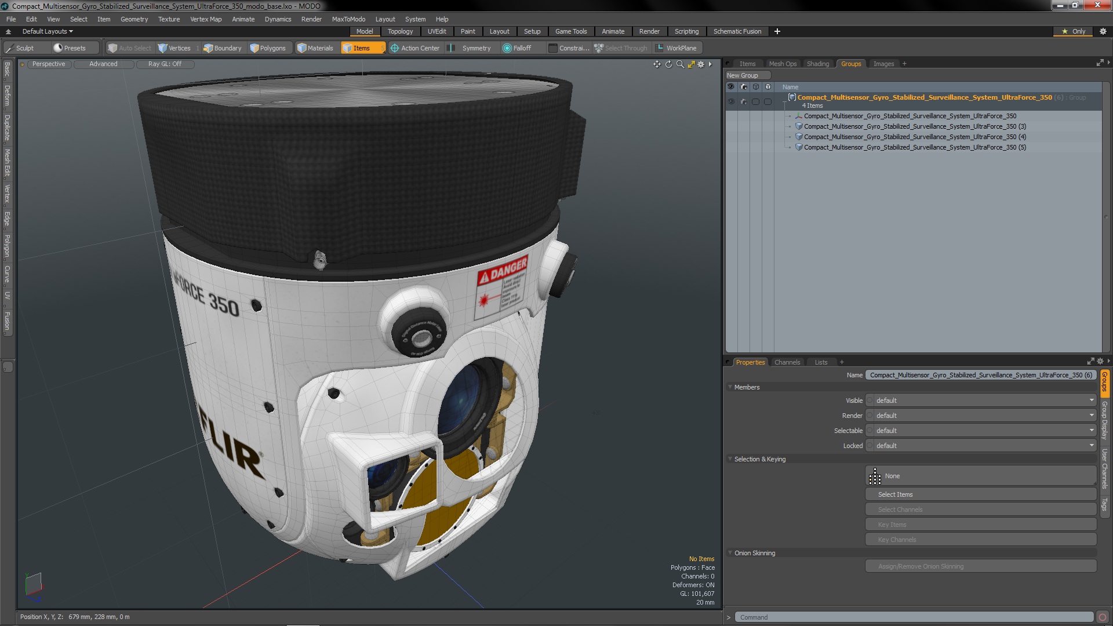Open the Constraints options

coord(569,48)
